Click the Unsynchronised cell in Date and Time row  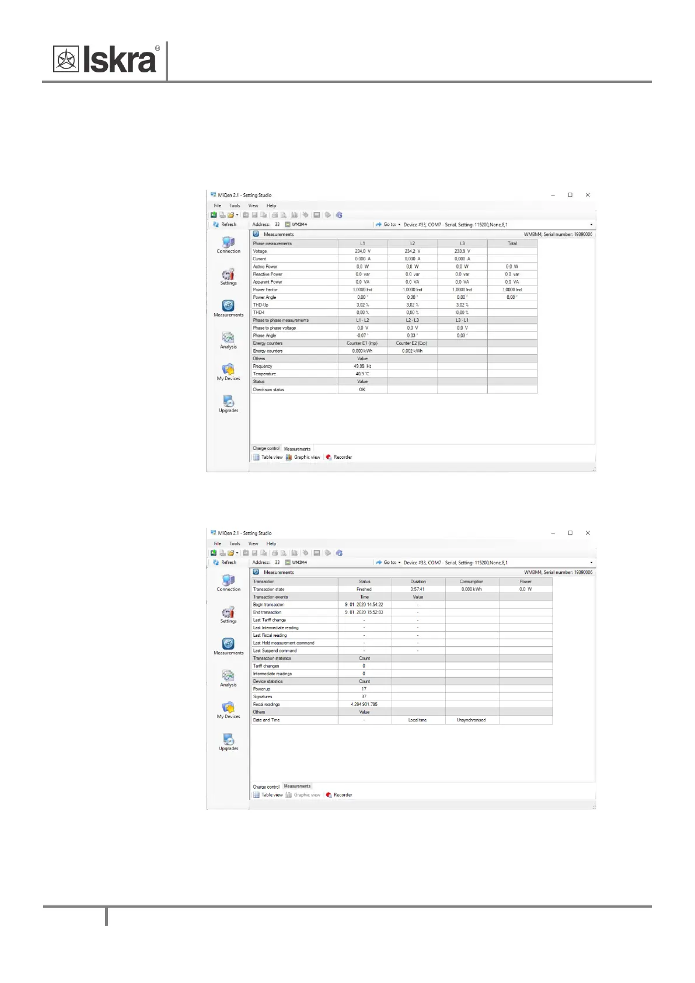click(472, 720)
